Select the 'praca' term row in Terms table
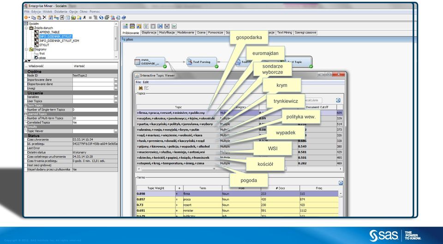This screenshot has width=443, height=244. click(x=237, y=199)
